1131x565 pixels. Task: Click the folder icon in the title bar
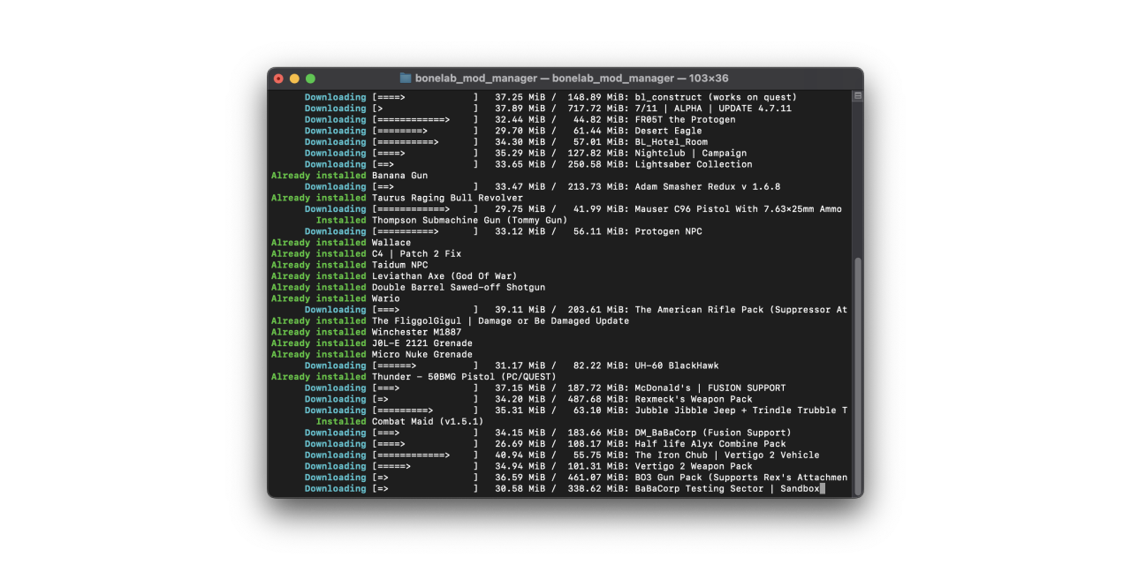tap(406, 79)
